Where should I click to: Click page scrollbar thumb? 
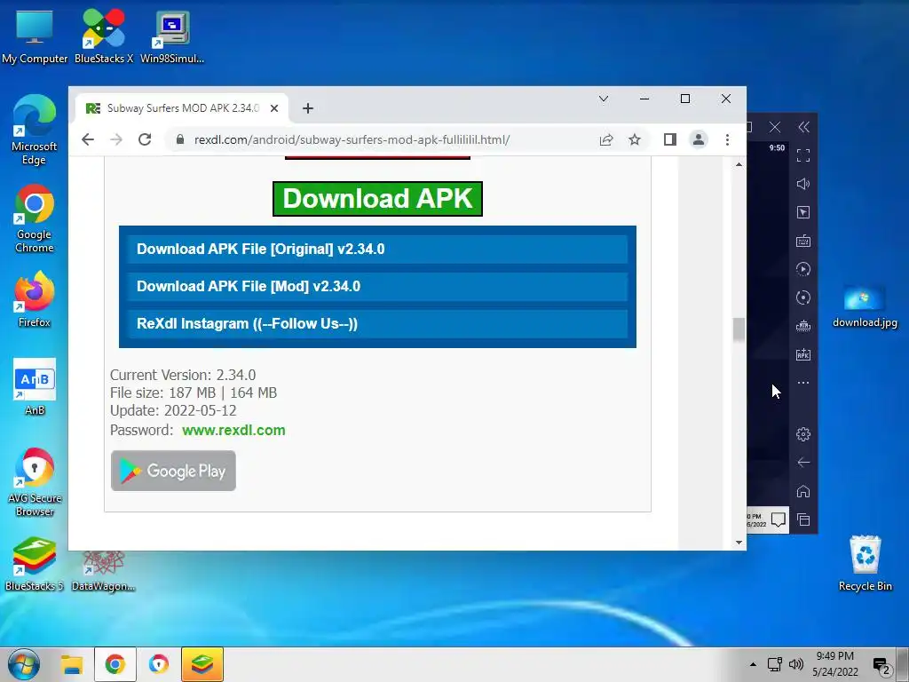[739, 330]
